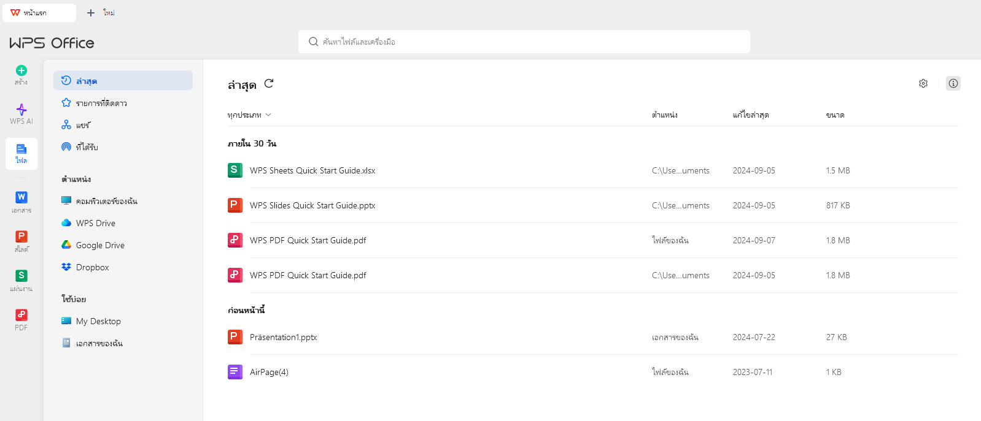981x421 pixels.
Task: Click the WPS Drive cloud icon
Action: (x=66, y=222)
